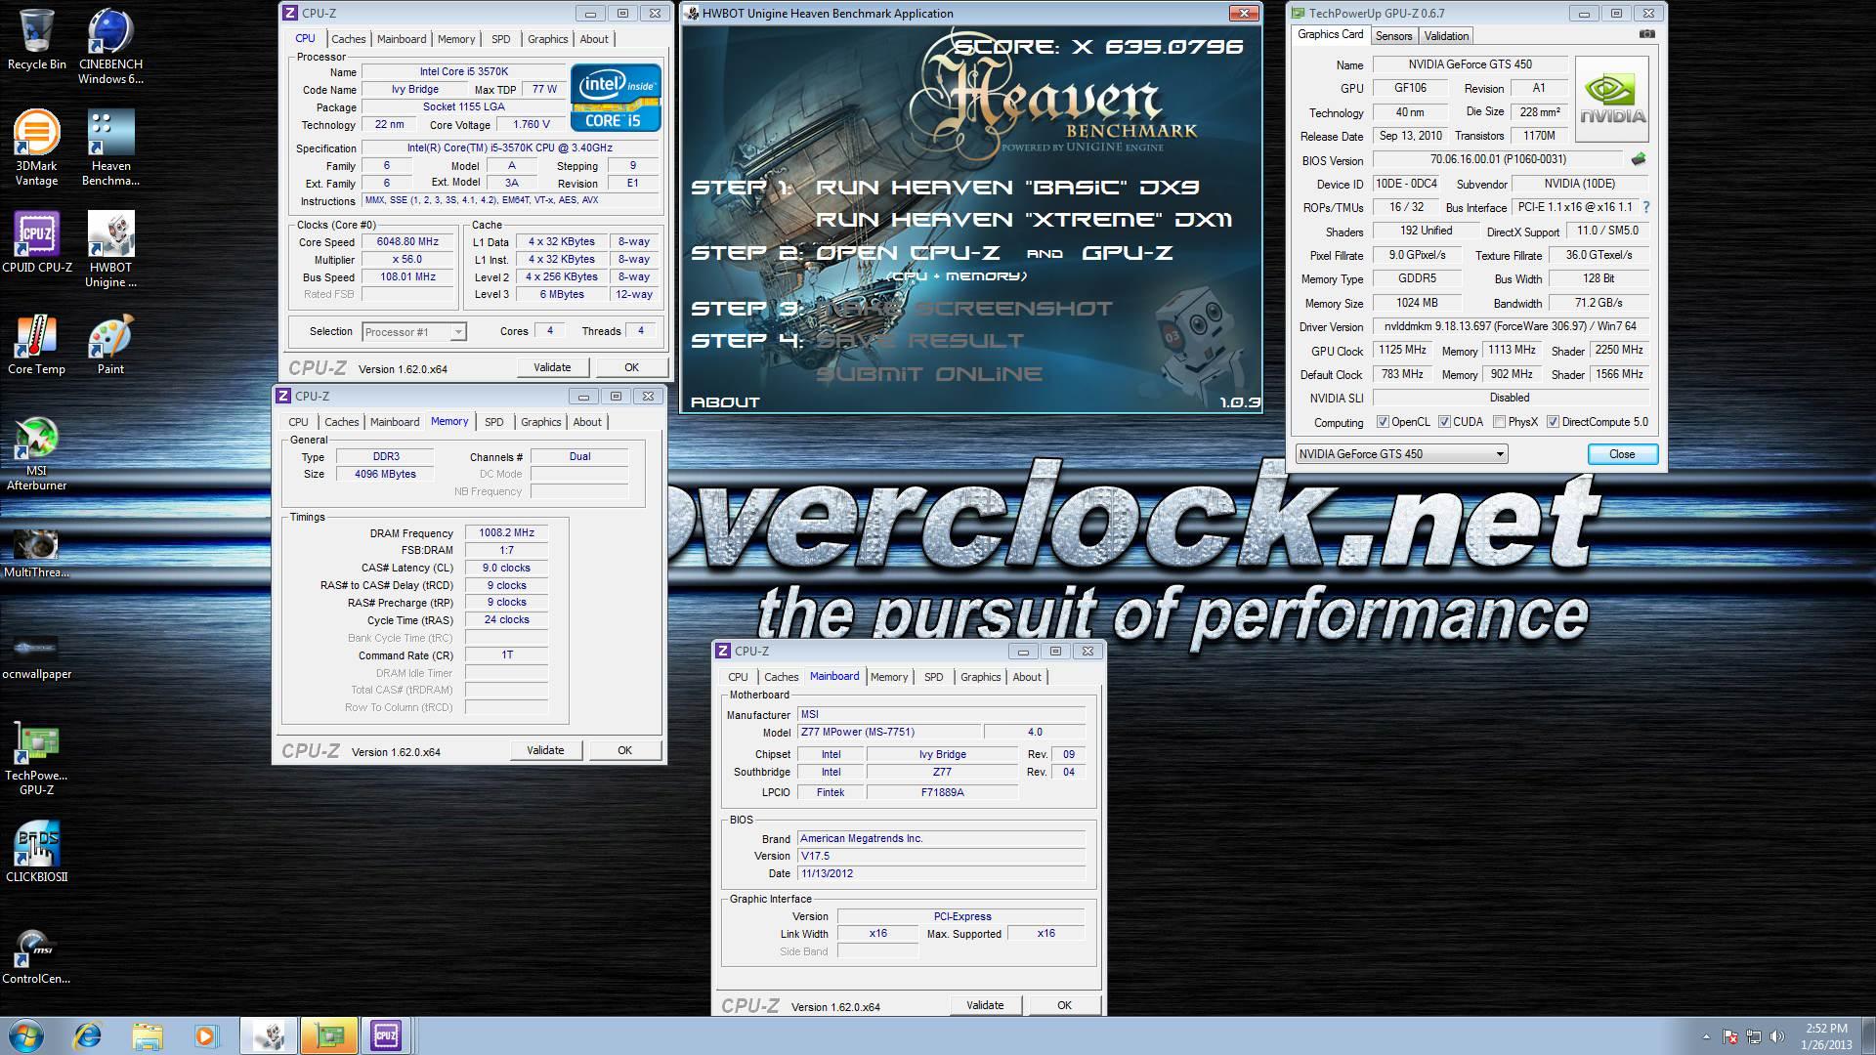Click the DRAM Frequency value field
This screenshot has width=1876, height=1055.
(506, 533)
